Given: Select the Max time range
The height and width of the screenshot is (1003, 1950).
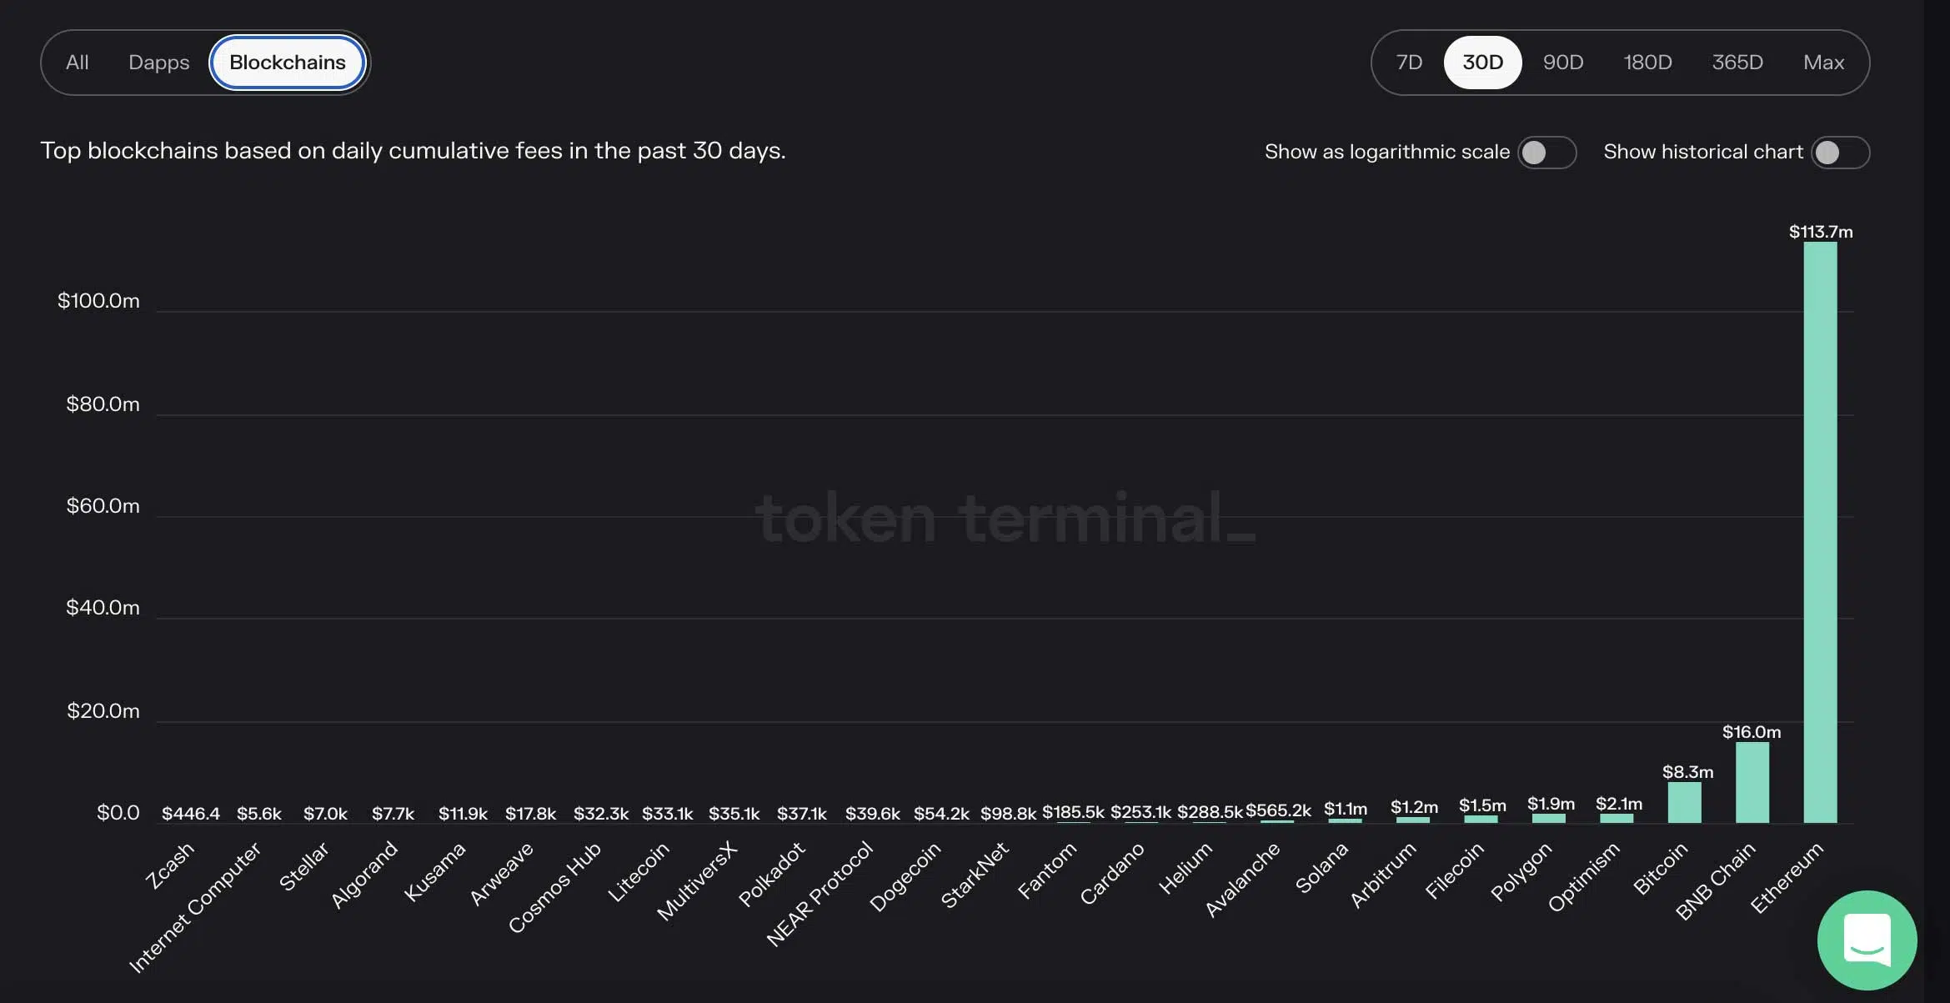Looking at the screenshot, I should click(1823, 62).
